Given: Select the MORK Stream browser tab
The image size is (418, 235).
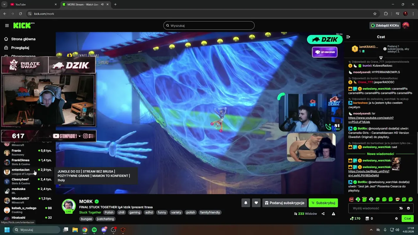Looking at the screenshot, I should [x=86, y=4].
